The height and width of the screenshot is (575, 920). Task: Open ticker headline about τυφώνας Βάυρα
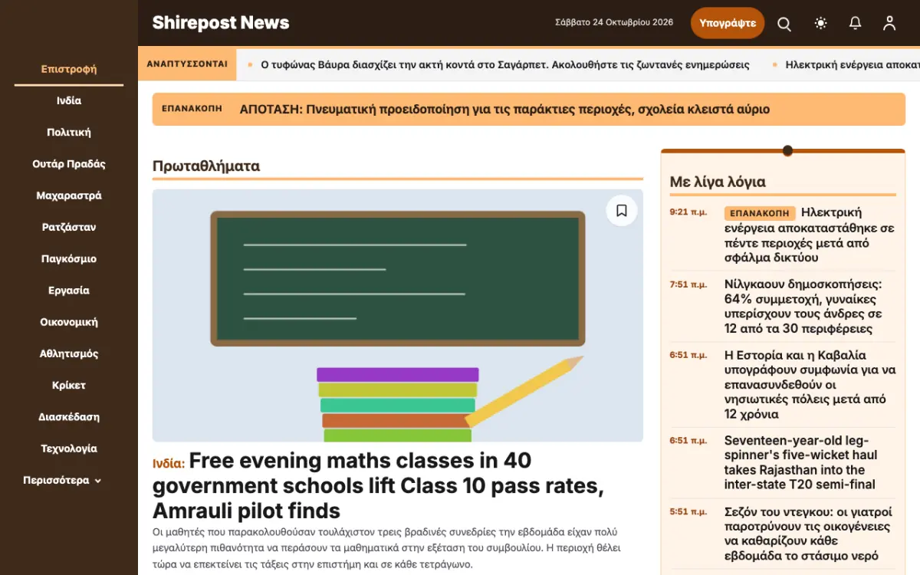pyautogui.click(x=505, y=64)
